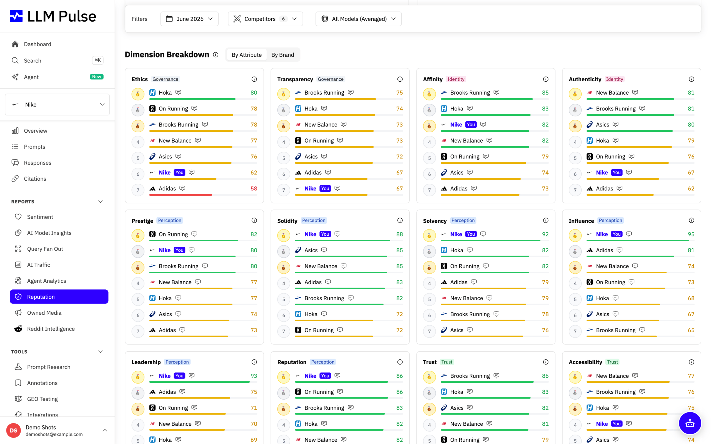
Task: Open the Solvency card info icon
Action: click(545, 221)
